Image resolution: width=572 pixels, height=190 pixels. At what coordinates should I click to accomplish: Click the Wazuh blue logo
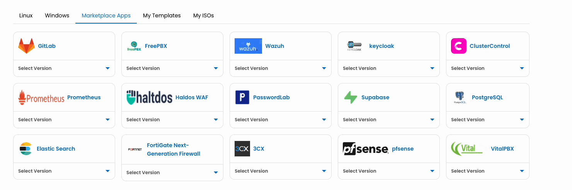(248, 46)
